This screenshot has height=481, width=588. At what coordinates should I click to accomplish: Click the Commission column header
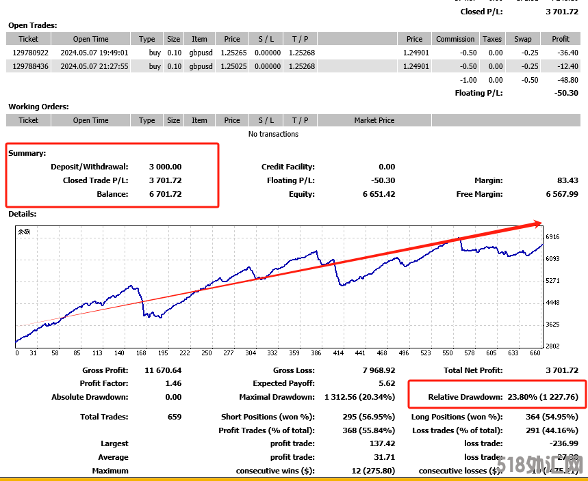click(455, 39)
